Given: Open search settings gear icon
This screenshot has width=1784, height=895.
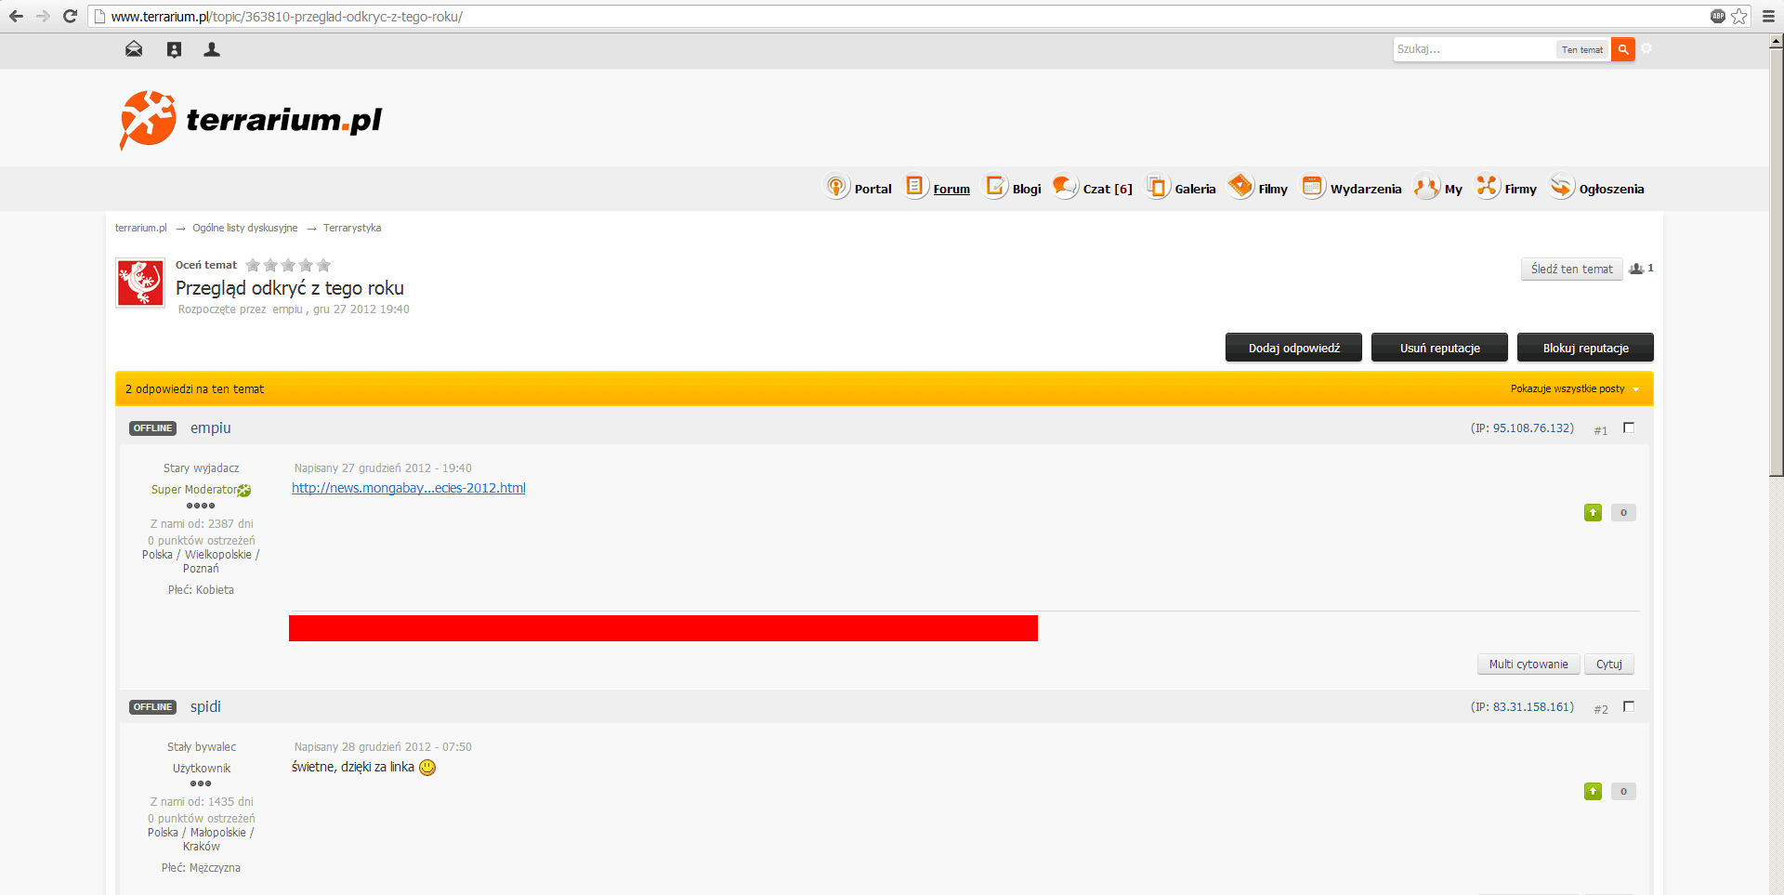Looking at the screenshot, I should coord(1646,49).
